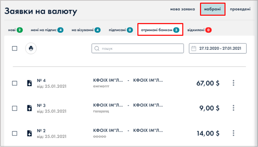Viewport: 258px width, 147px height.
Task: Tick the checkbox for request № 3
Action: (15, 108)
